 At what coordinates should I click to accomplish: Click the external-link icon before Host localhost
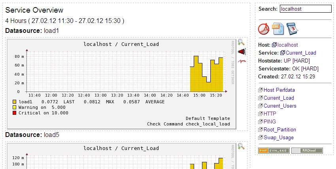274,45
